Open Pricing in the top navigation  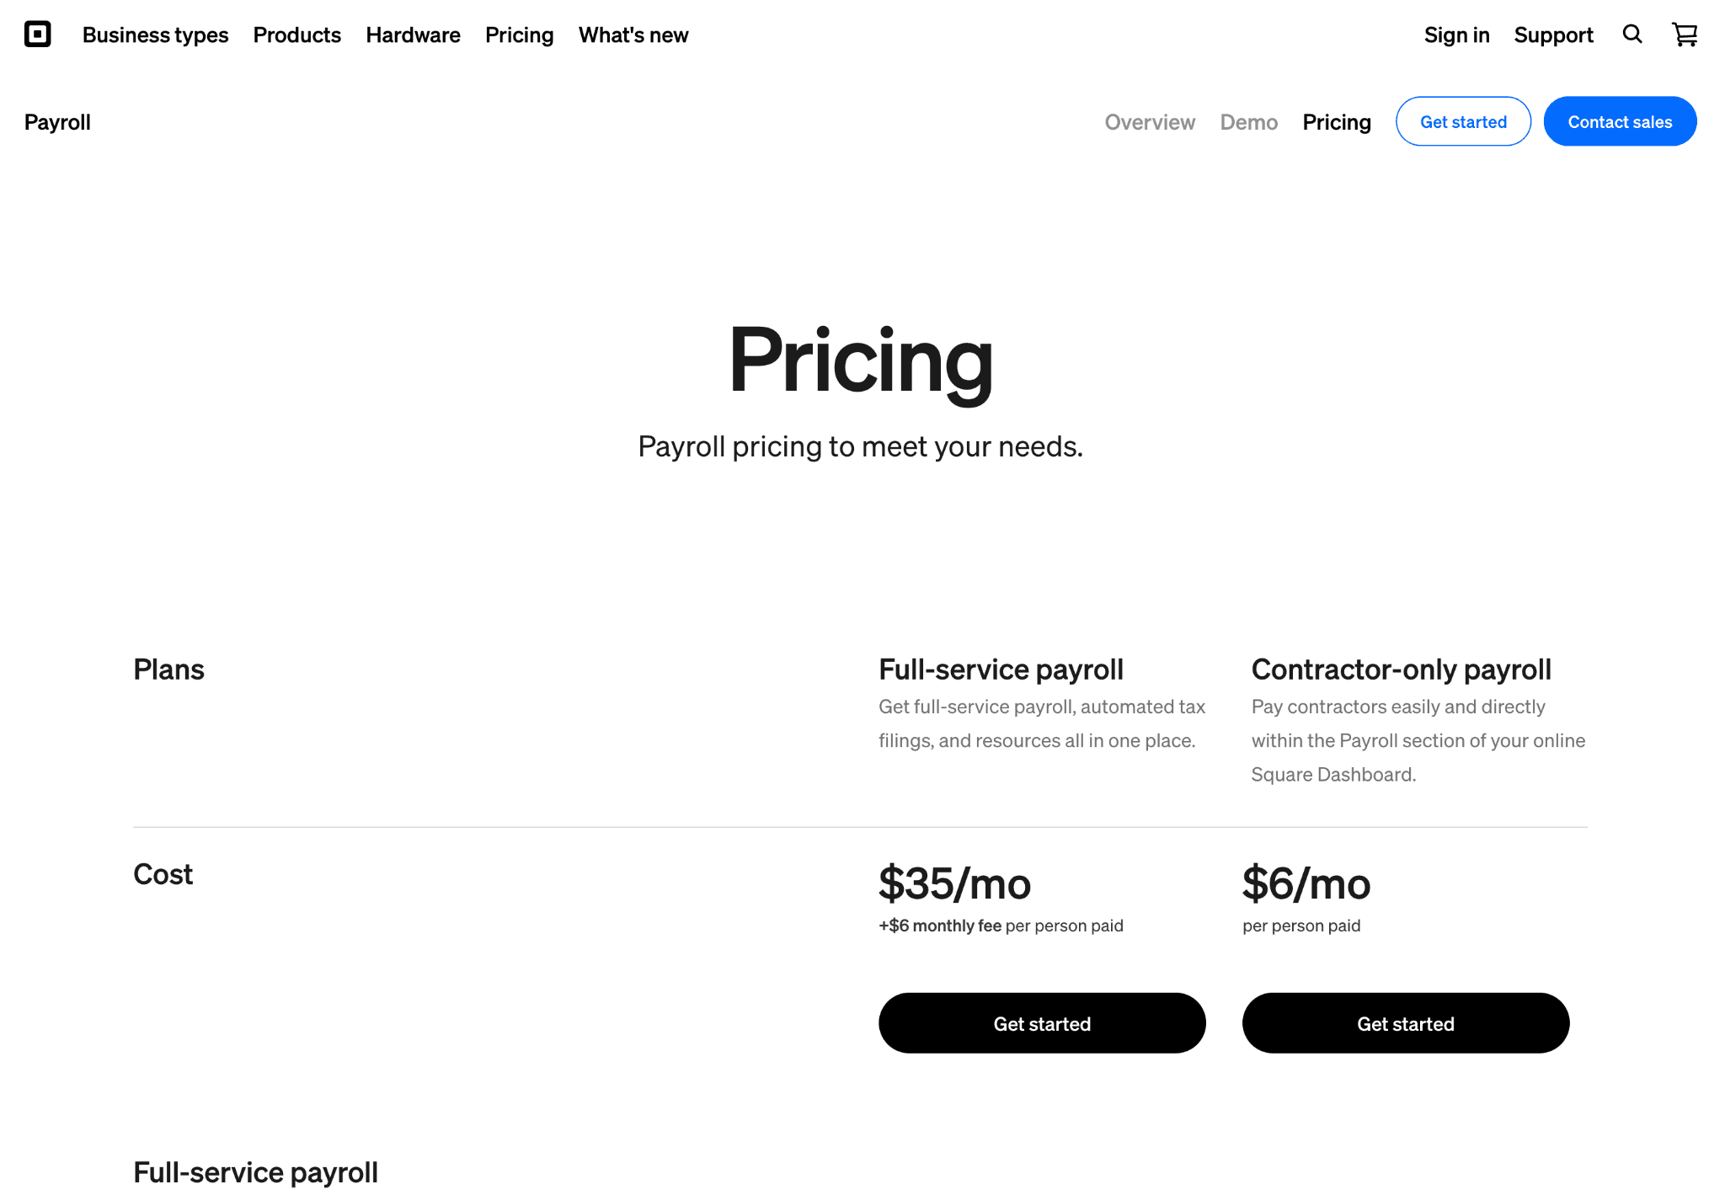coord(520,35)
